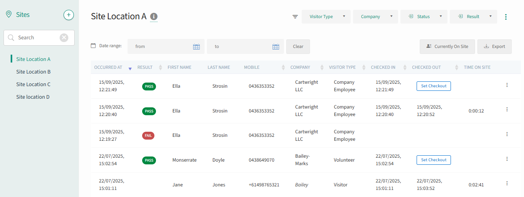Open row menu for Jane Jones
This screenshot has width=524, height=197.
click(507, 184)
